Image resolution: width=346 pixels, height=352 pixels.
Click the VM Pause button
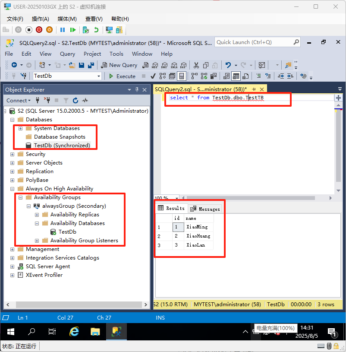[62, 30]
